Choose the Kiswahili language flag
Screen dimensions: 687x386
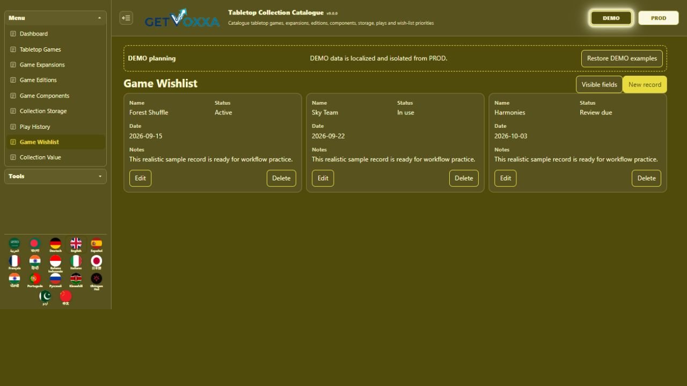click(x=76, y=280)
